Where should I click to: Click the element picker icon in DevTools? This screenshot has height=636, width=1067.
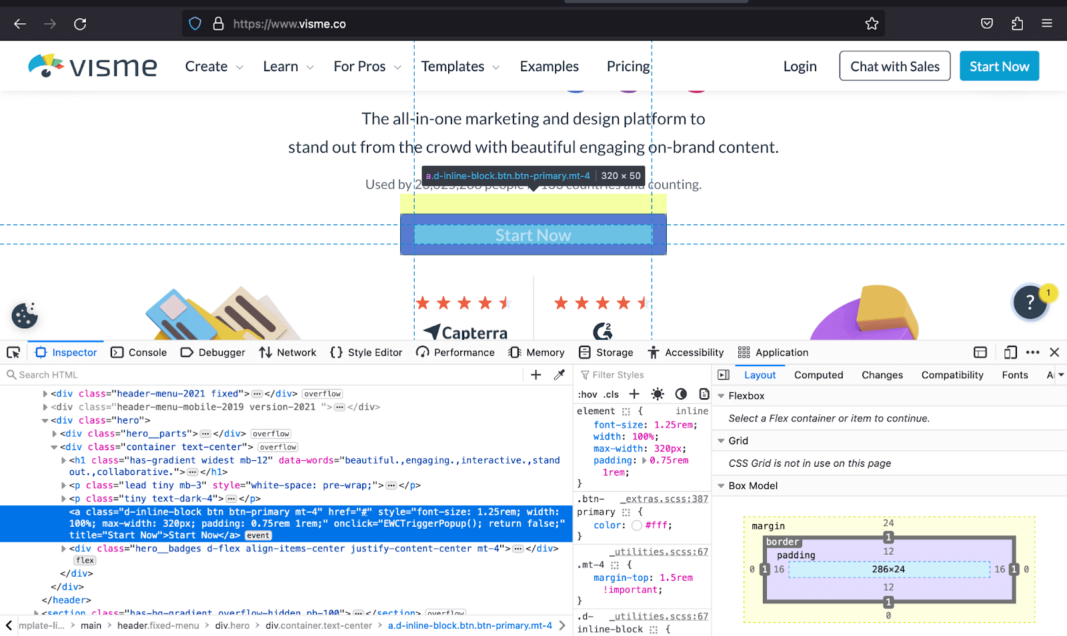pos(13,352)
